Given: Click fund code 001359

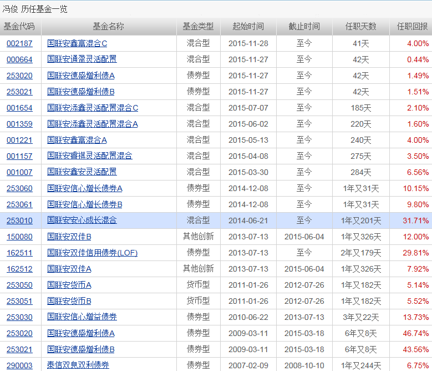Looking at the screenshot, I should 19,124.
